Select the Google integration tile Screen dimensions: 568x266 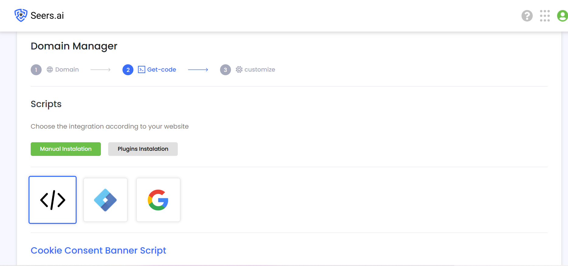tap(158, 200)
